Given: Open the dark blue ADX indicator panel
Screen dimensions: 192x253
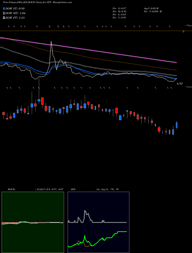Looking at the screenshot, I should point(98,222).
